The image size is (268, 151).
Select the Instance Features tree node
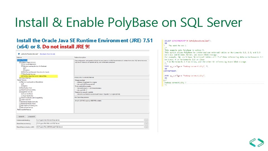[x=22, y=60]
